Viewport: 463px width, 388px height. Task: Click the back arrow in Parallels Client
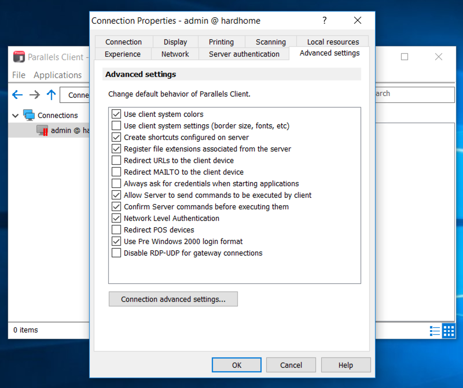(17, 95)
